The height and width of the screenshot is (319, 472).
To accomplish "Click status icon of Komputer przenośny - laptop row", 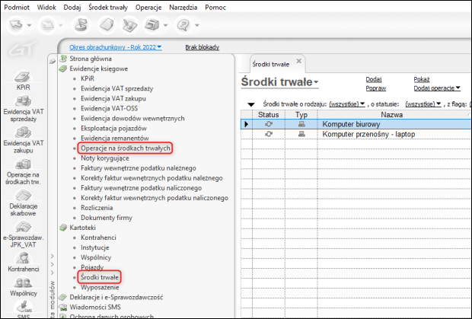I will (269, 134).
